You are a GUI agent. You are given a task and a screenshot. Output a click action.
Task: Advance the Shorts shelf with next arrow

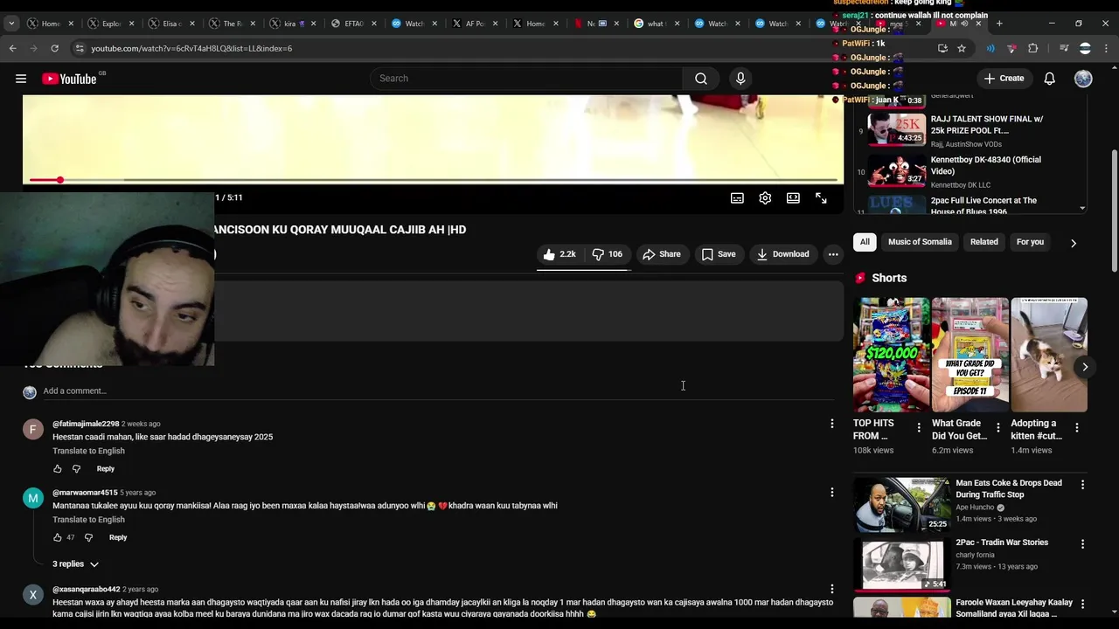point(1085,367)
